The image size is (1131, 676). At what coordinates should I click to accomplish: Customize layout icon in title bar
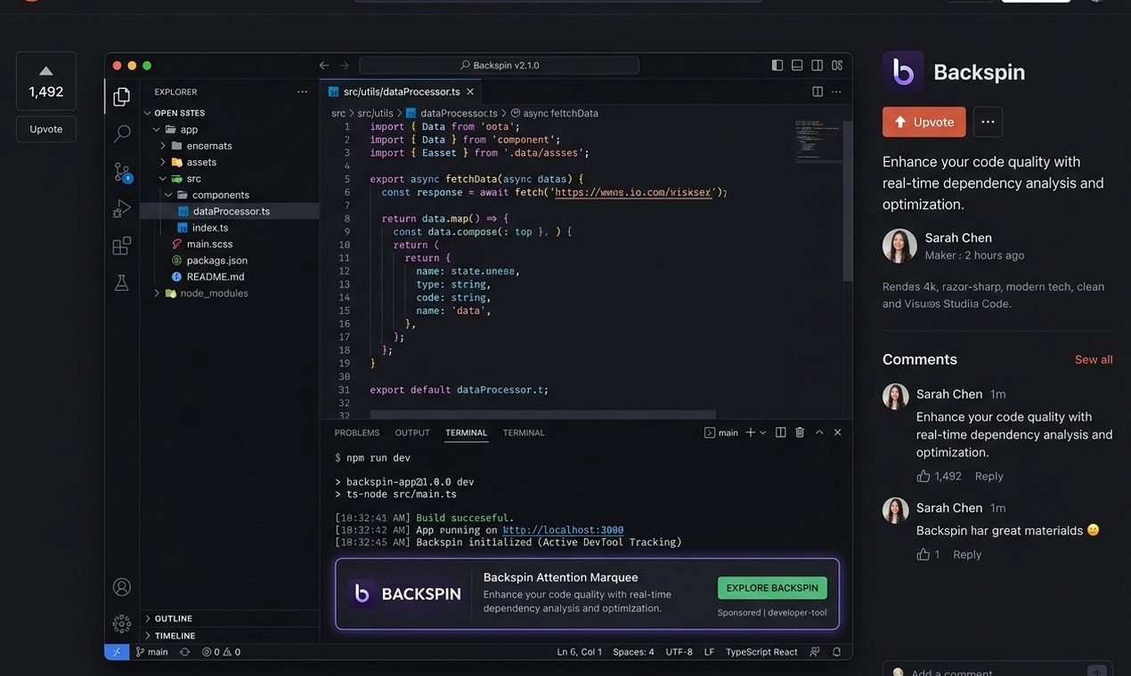click(x=837, y=65)
